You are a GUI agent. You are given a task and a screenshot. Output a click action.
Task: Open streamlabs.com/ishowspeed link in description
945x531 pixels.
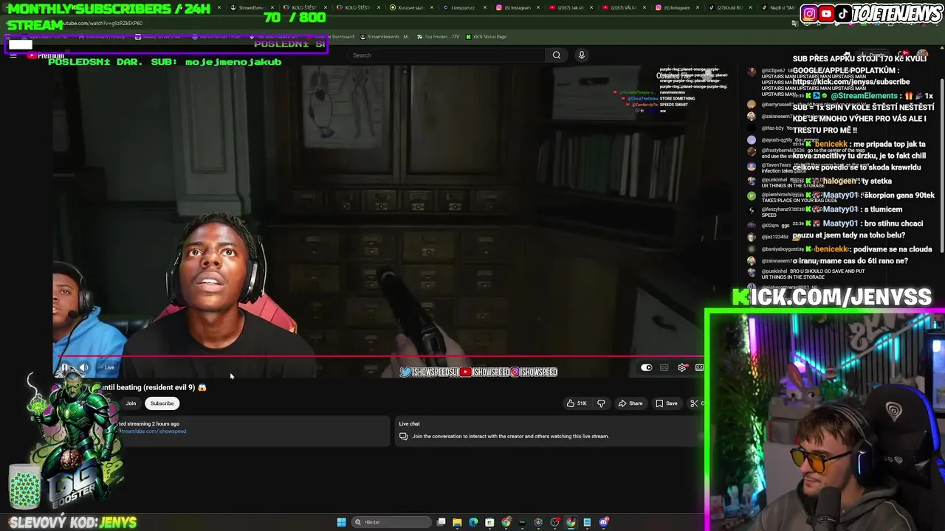[153, 431]
